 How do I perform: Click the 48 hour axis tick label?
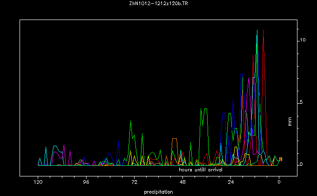pos(182,183)
